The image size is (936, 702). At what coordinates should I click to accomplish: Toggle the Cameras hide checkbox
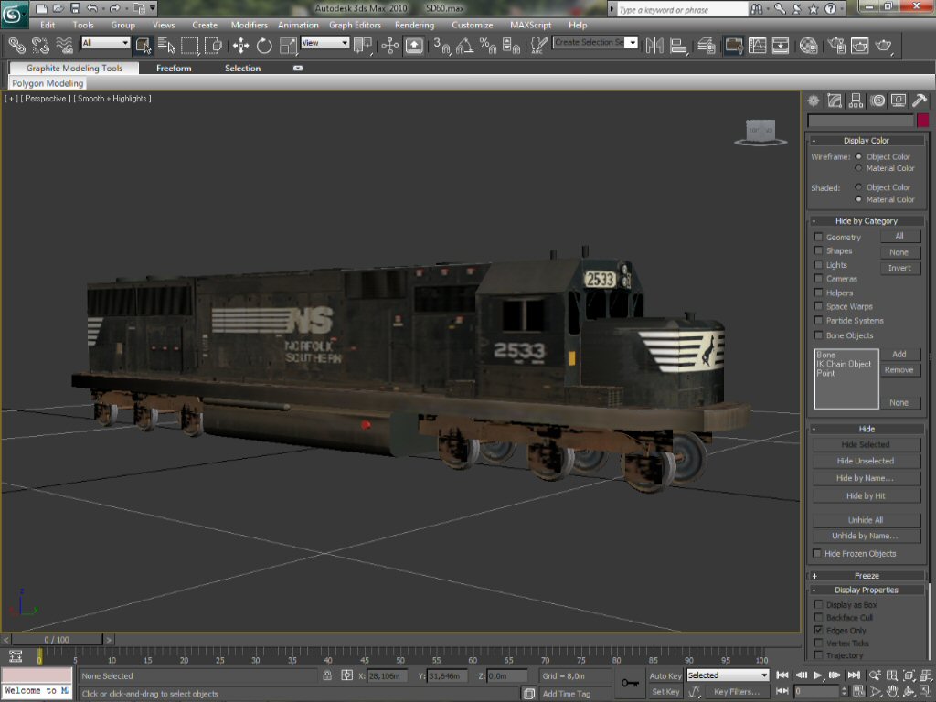click(x=818, y=278)
